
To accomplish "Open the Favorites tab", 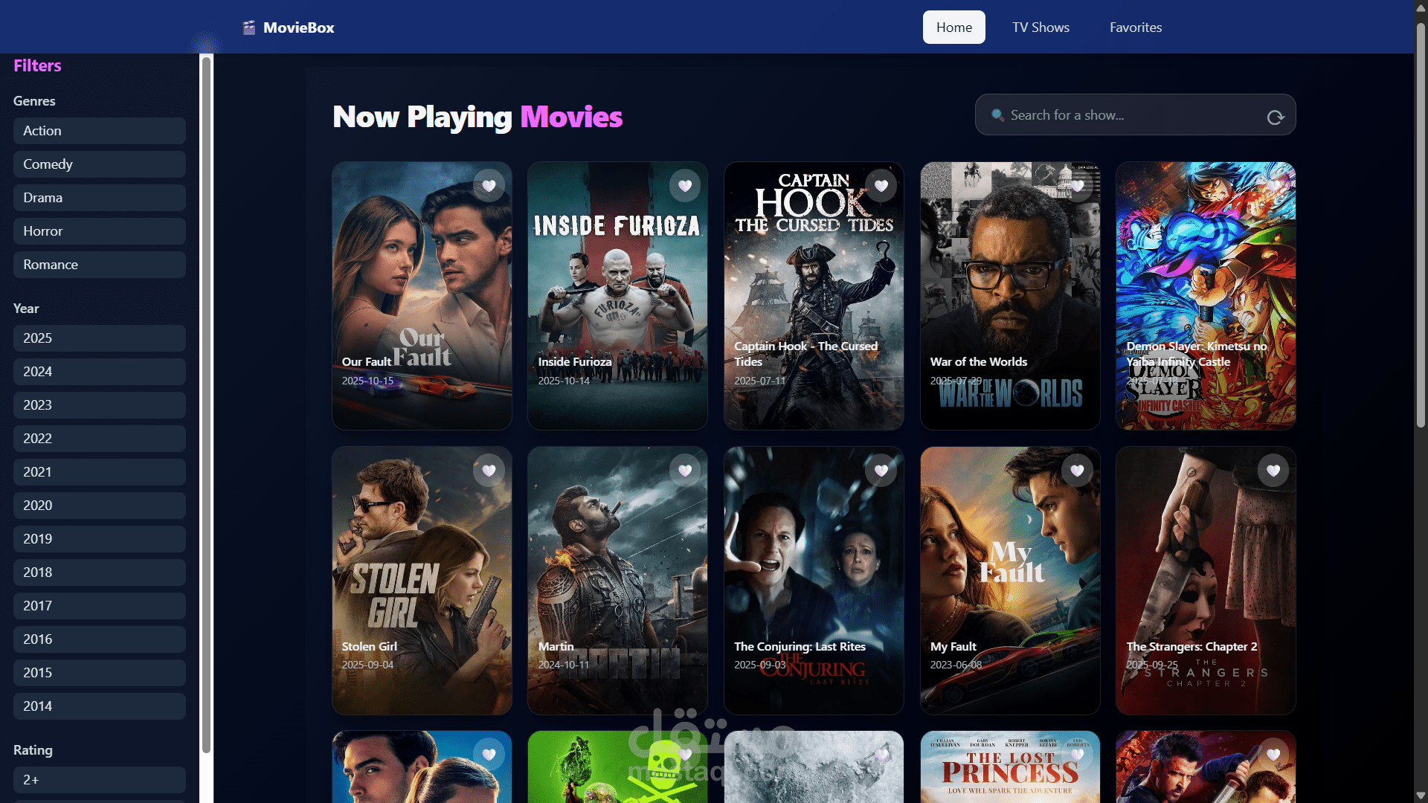I will [1136, 28].
